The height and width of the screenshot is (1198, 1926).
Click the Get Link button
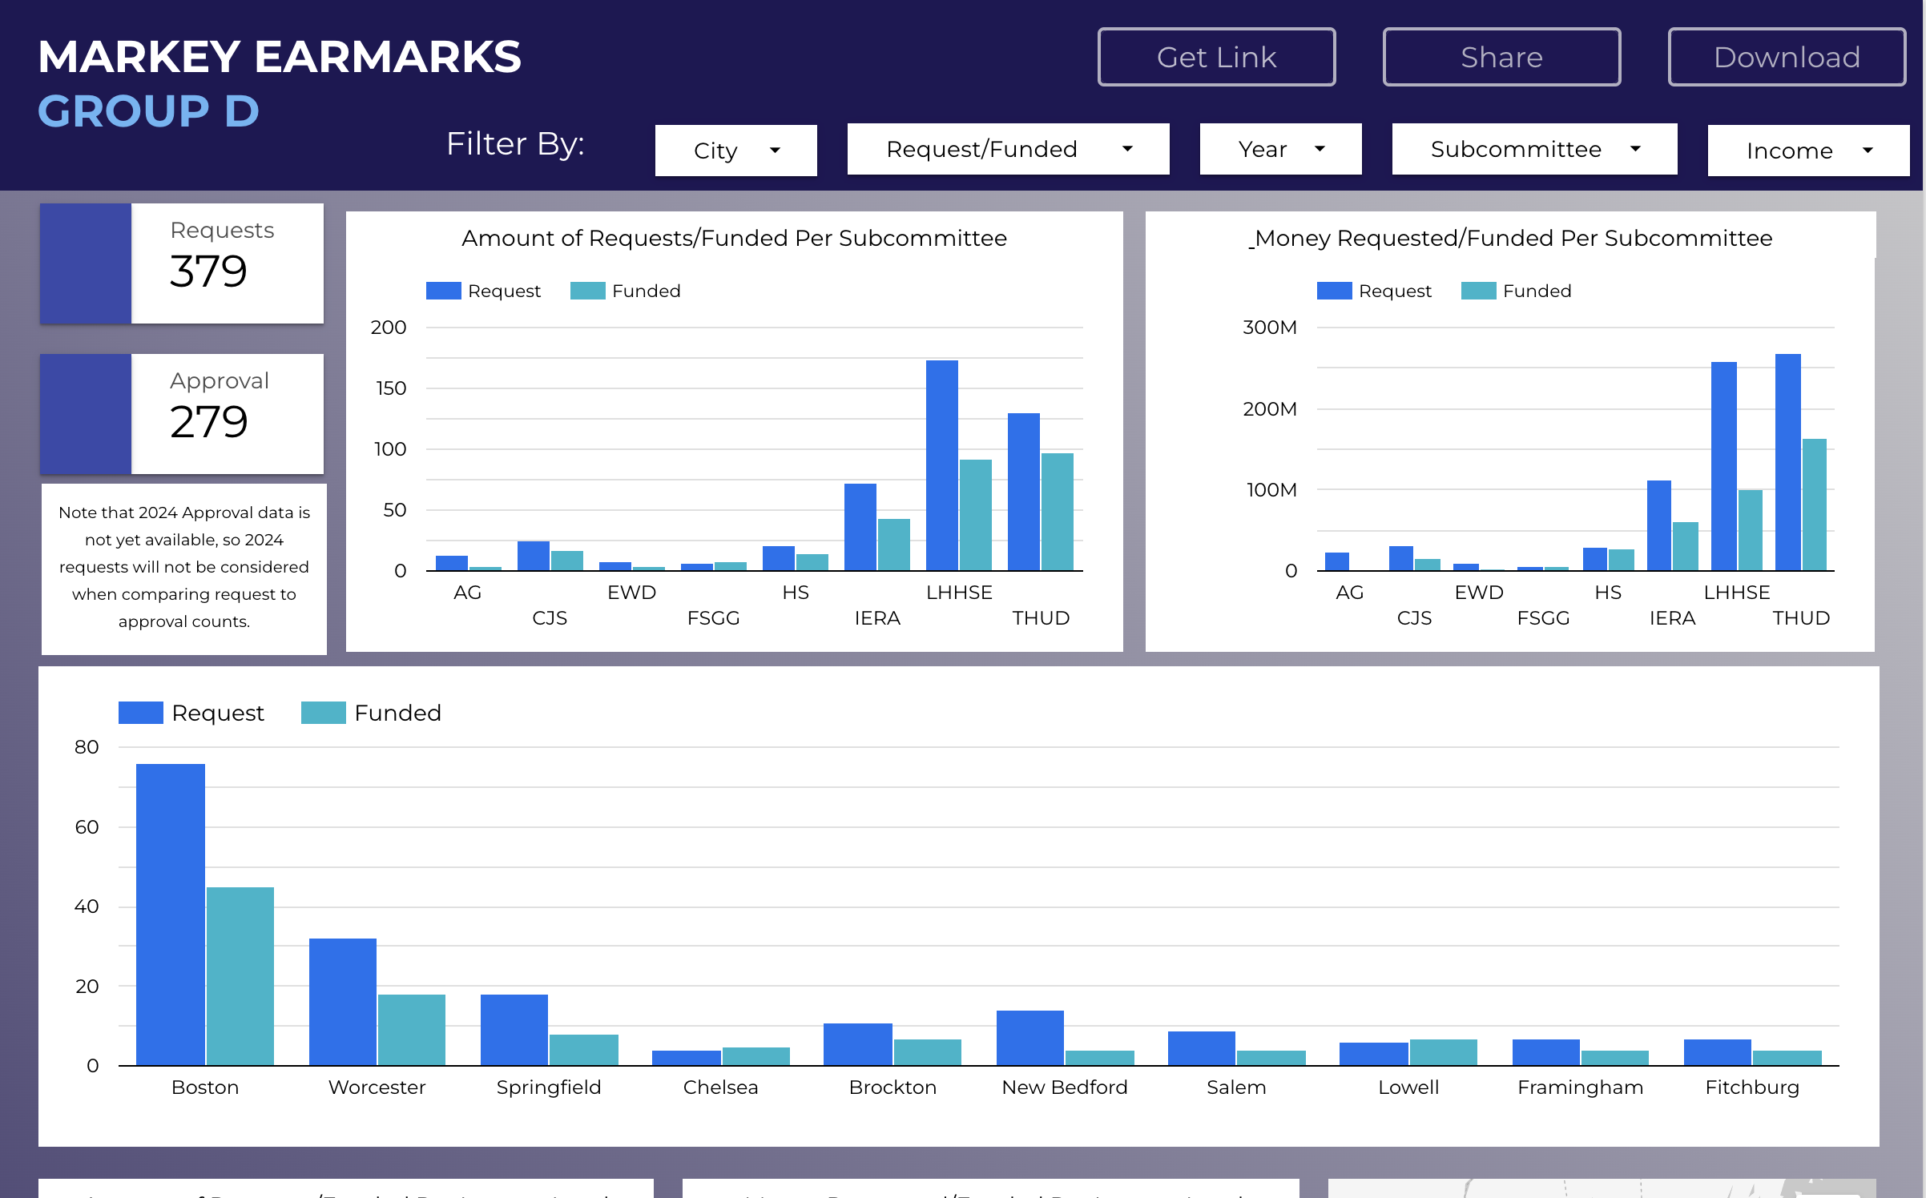click(1216, 57)
